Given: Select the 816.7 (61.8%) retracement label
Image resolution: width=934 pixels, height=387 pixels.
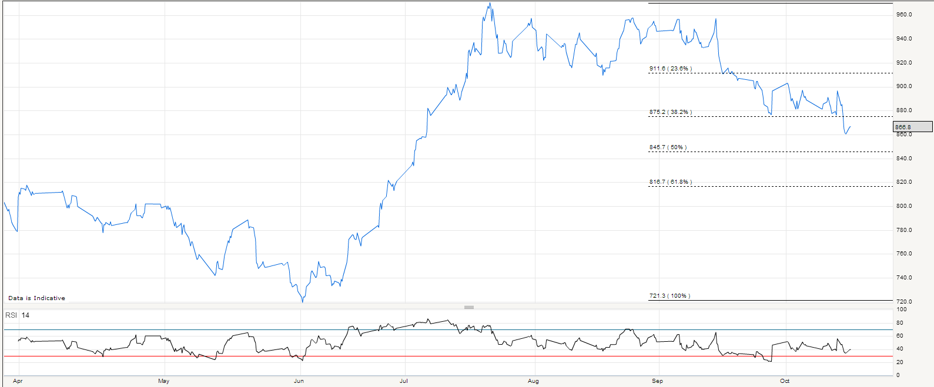Looking at the screenshot, I should tap(670, 182).
